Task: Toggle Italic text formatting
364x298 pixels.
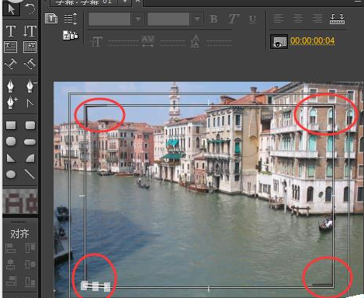Action: pyautogui.click(x=233, y=19)
